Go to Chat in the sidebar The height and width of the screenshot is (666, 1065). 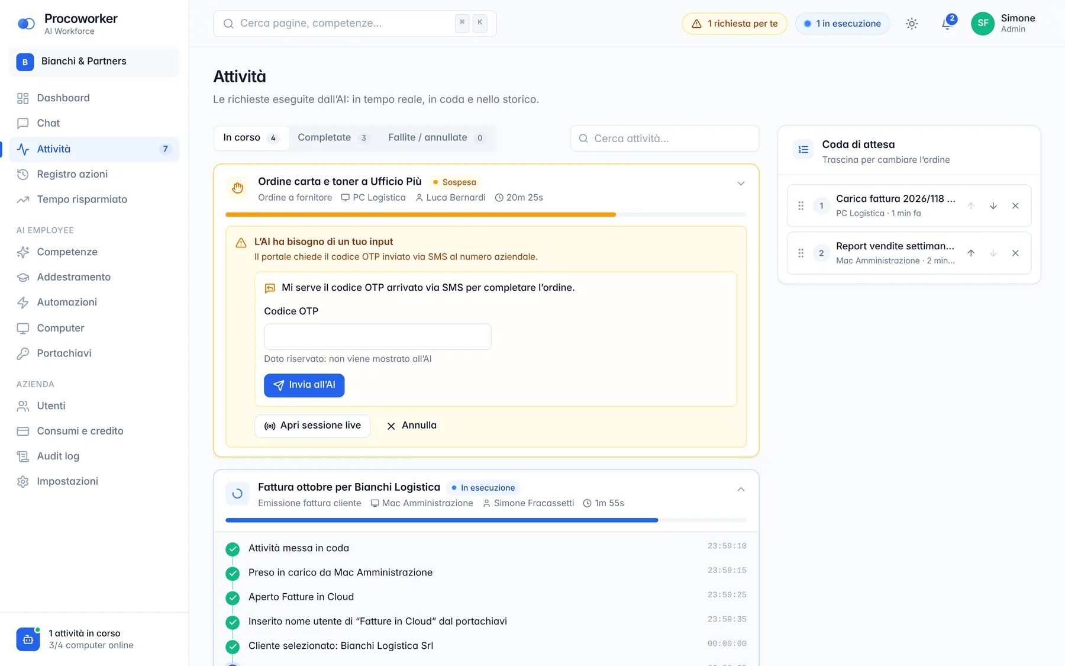click(94, 123)
